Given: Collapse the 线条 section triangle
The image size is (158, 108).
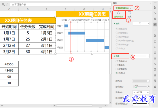Looking at the screenshot, I should tap(114, 56).
